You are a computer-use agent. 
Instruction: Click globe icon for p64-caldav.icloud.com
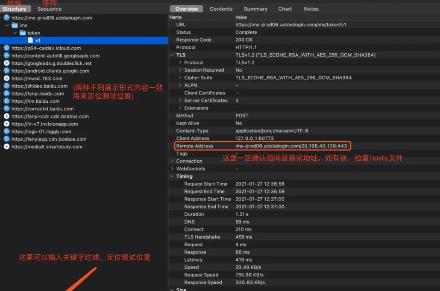point(7,48)
